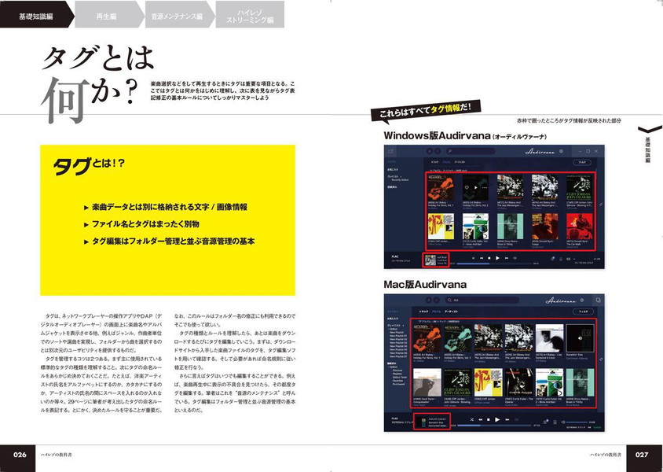
Task: Open Art Blakey Like Someone in Love on Mac
Action: (549, 338)
